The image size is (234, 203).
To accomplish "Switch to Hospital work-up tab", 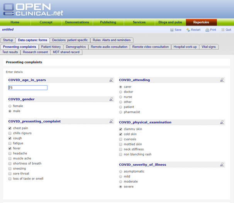I will (185, 47).
